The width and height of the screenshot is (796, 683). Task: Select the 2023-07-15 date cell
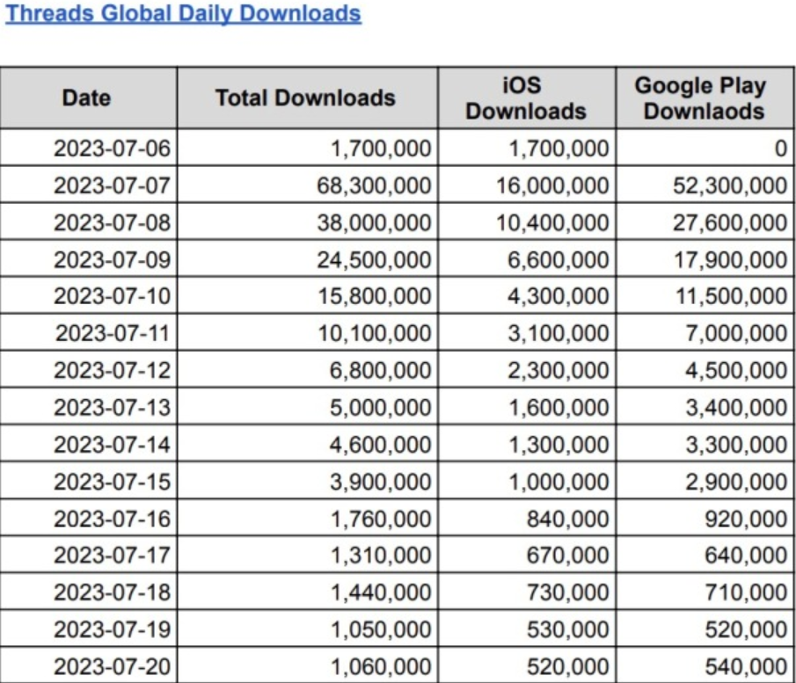[x=89, y=481]
